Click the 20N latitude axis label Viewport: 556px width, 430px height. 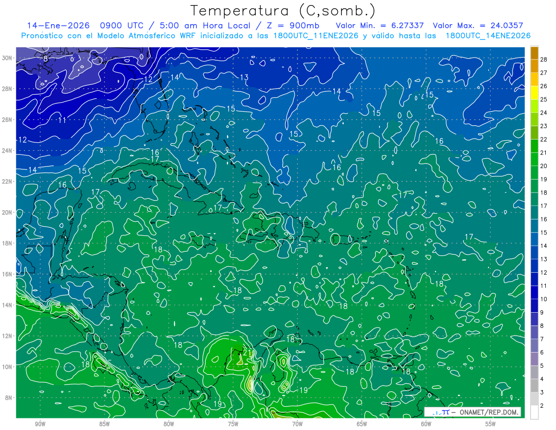(6, 212)
